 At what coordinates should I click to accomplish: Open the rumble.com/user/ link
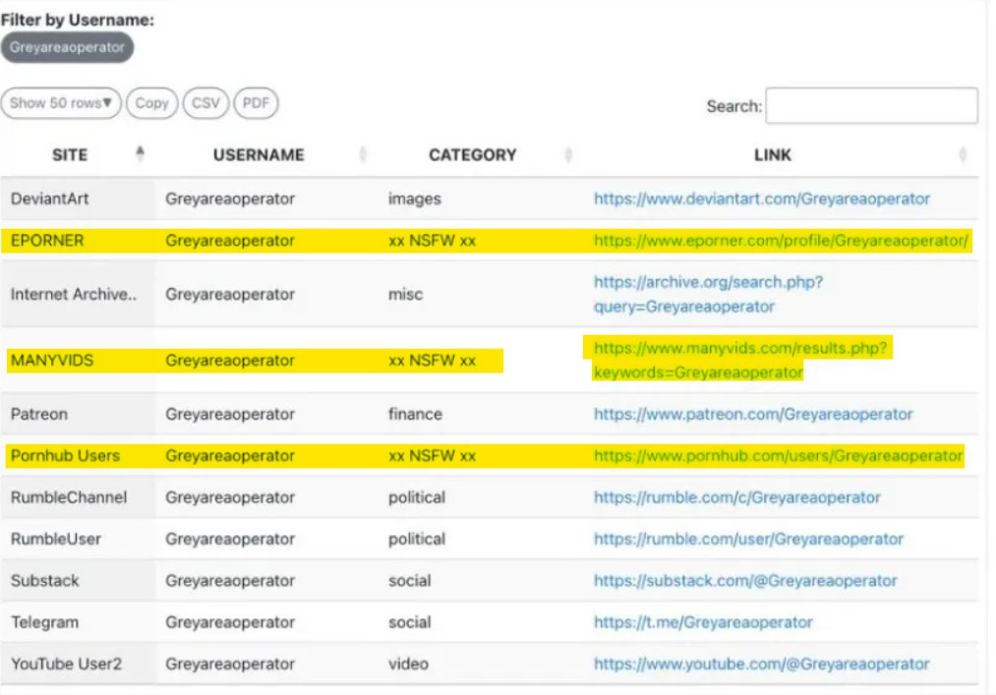748,540
